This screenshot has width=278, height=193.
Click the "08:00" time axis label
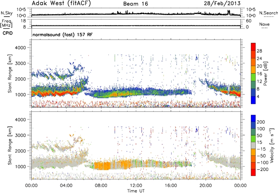point(101,186)
